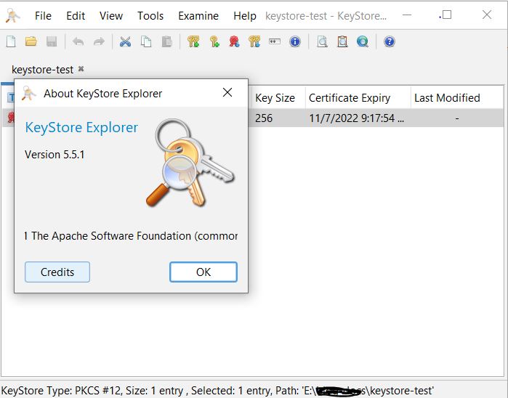Open the Examine menu

tap(198, 15)
